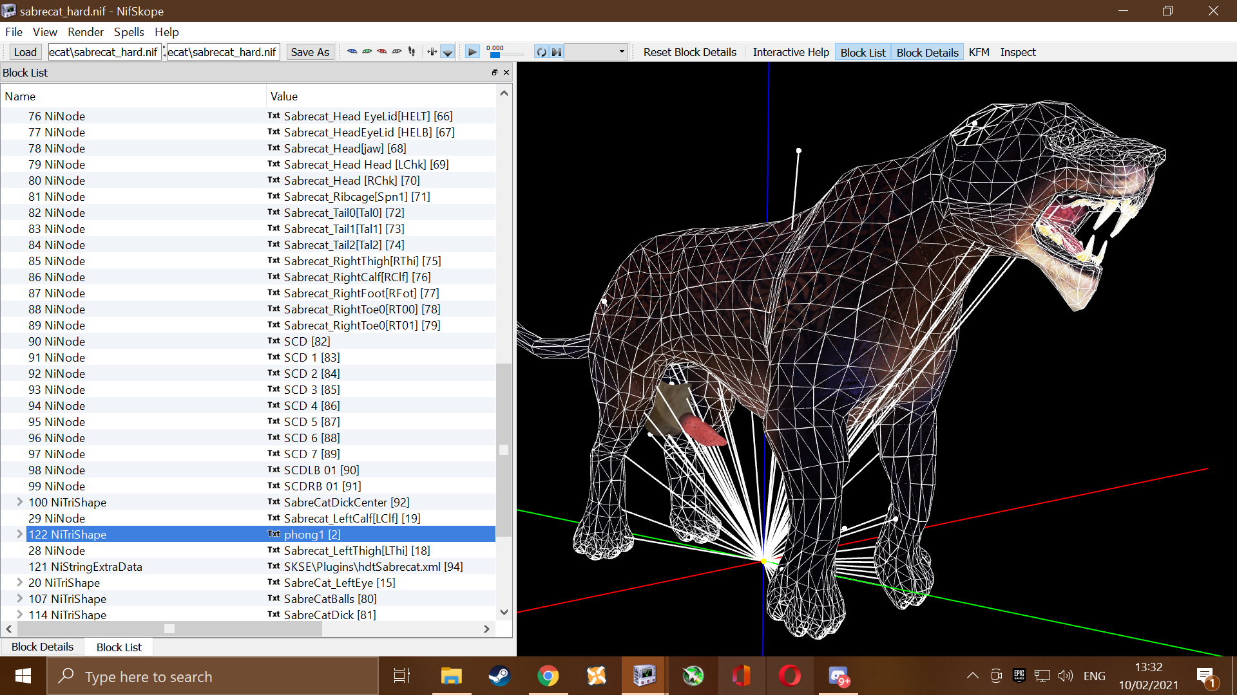Float the Block List panel

tap(495, 73)
